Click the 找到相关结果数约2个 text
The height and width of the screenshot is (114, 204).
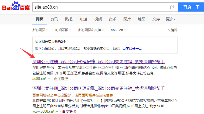coord(50,42)
